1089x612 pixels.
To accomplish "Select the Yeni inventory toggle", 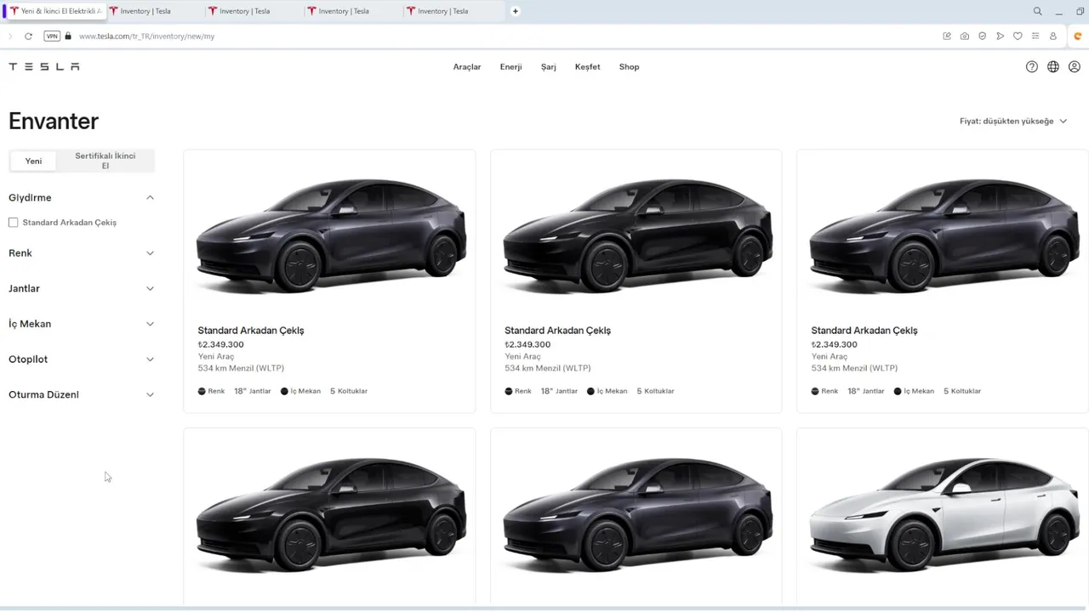I will click(x=33, y=161).
